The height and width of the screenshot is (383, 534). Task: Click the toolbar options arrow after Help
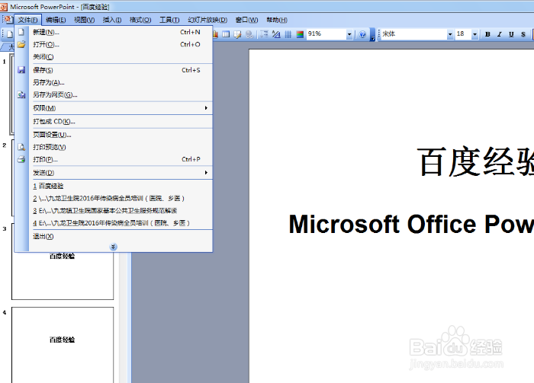[372, 35]
